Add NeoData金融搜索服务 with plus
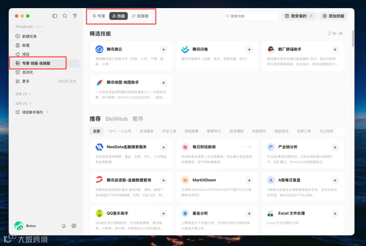366x246 pixels. pyautogui.click(x=163, y=148)
